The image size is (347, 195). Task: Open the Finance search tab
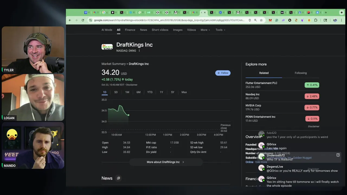pyautogui.click(x=130, y=30)
